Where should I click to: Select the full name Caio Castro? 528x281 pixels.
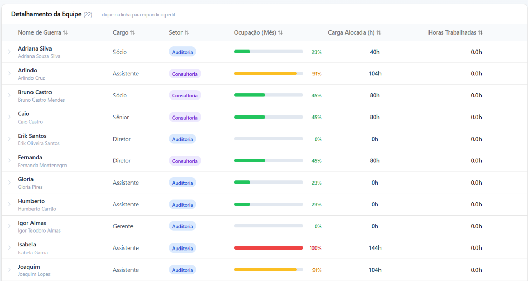30,122
